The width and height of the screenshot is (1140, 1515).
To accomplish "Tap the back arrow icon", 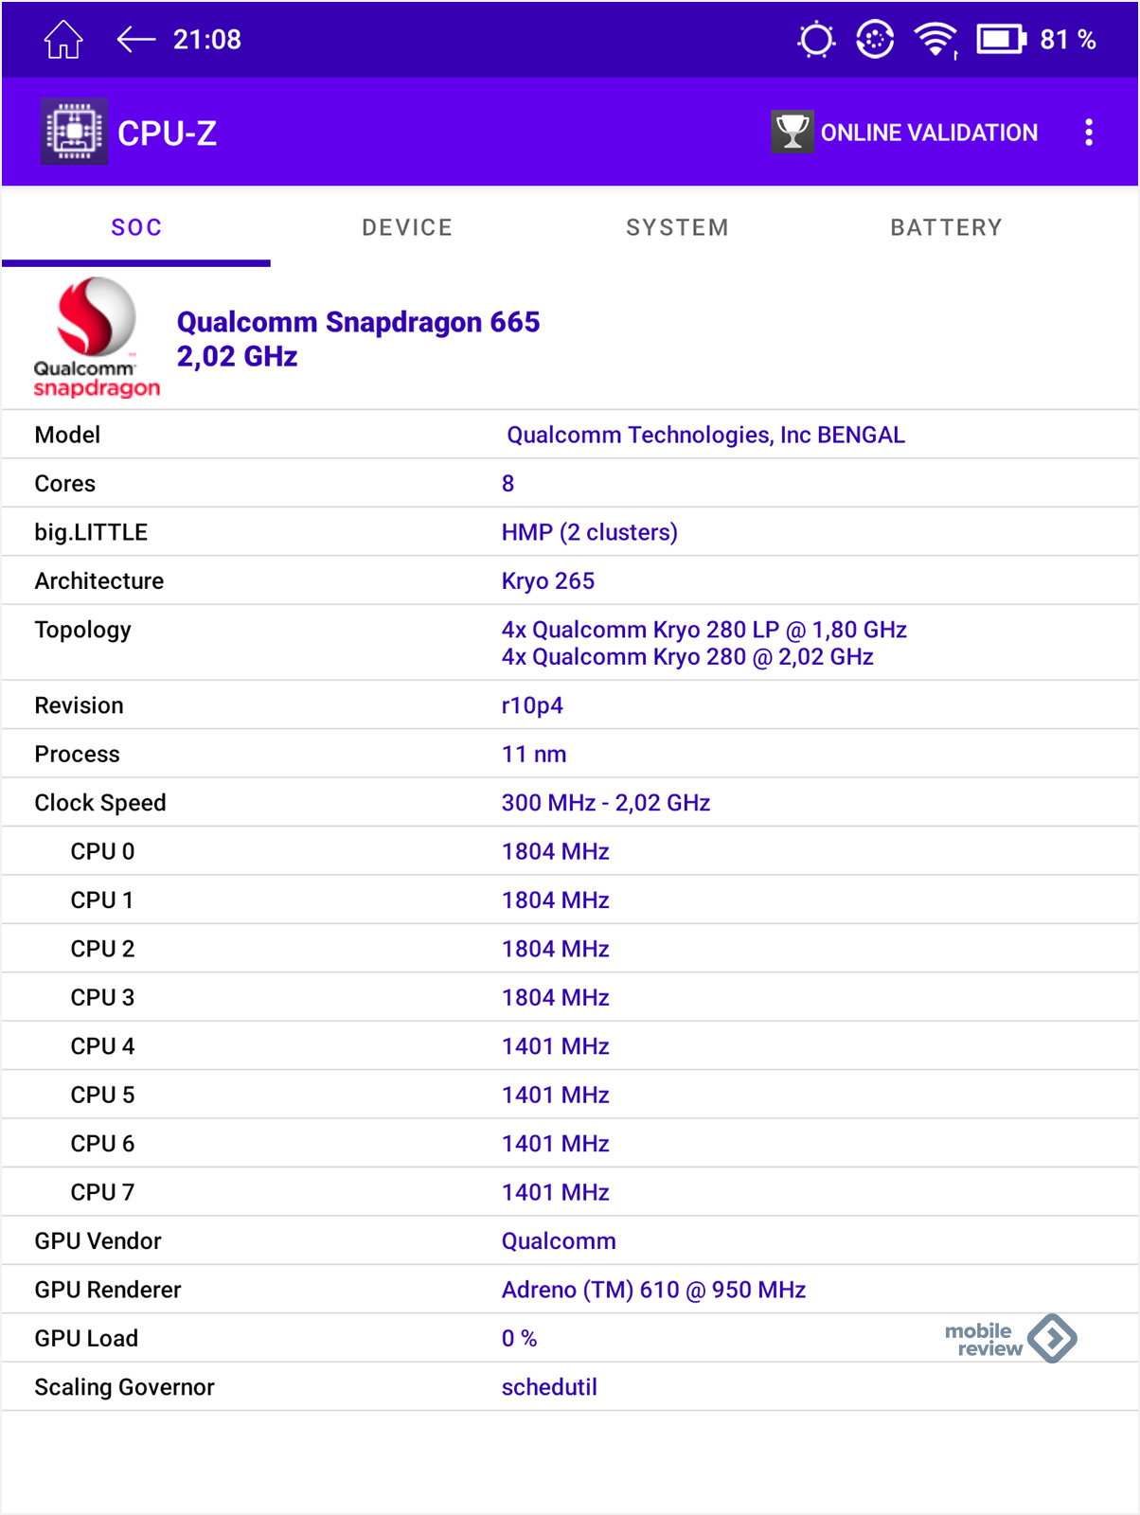I will coord(135,40).
